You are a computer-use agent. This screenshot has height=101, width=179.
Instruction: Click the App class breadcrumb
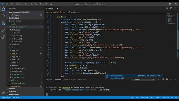point(64,12)
